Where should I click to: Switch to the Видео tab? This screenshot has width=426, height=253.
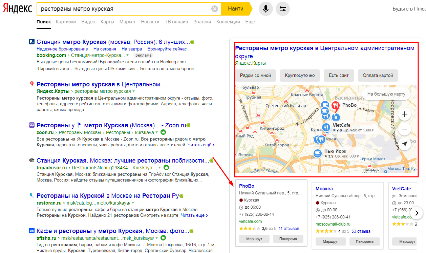tap(88, 22)
